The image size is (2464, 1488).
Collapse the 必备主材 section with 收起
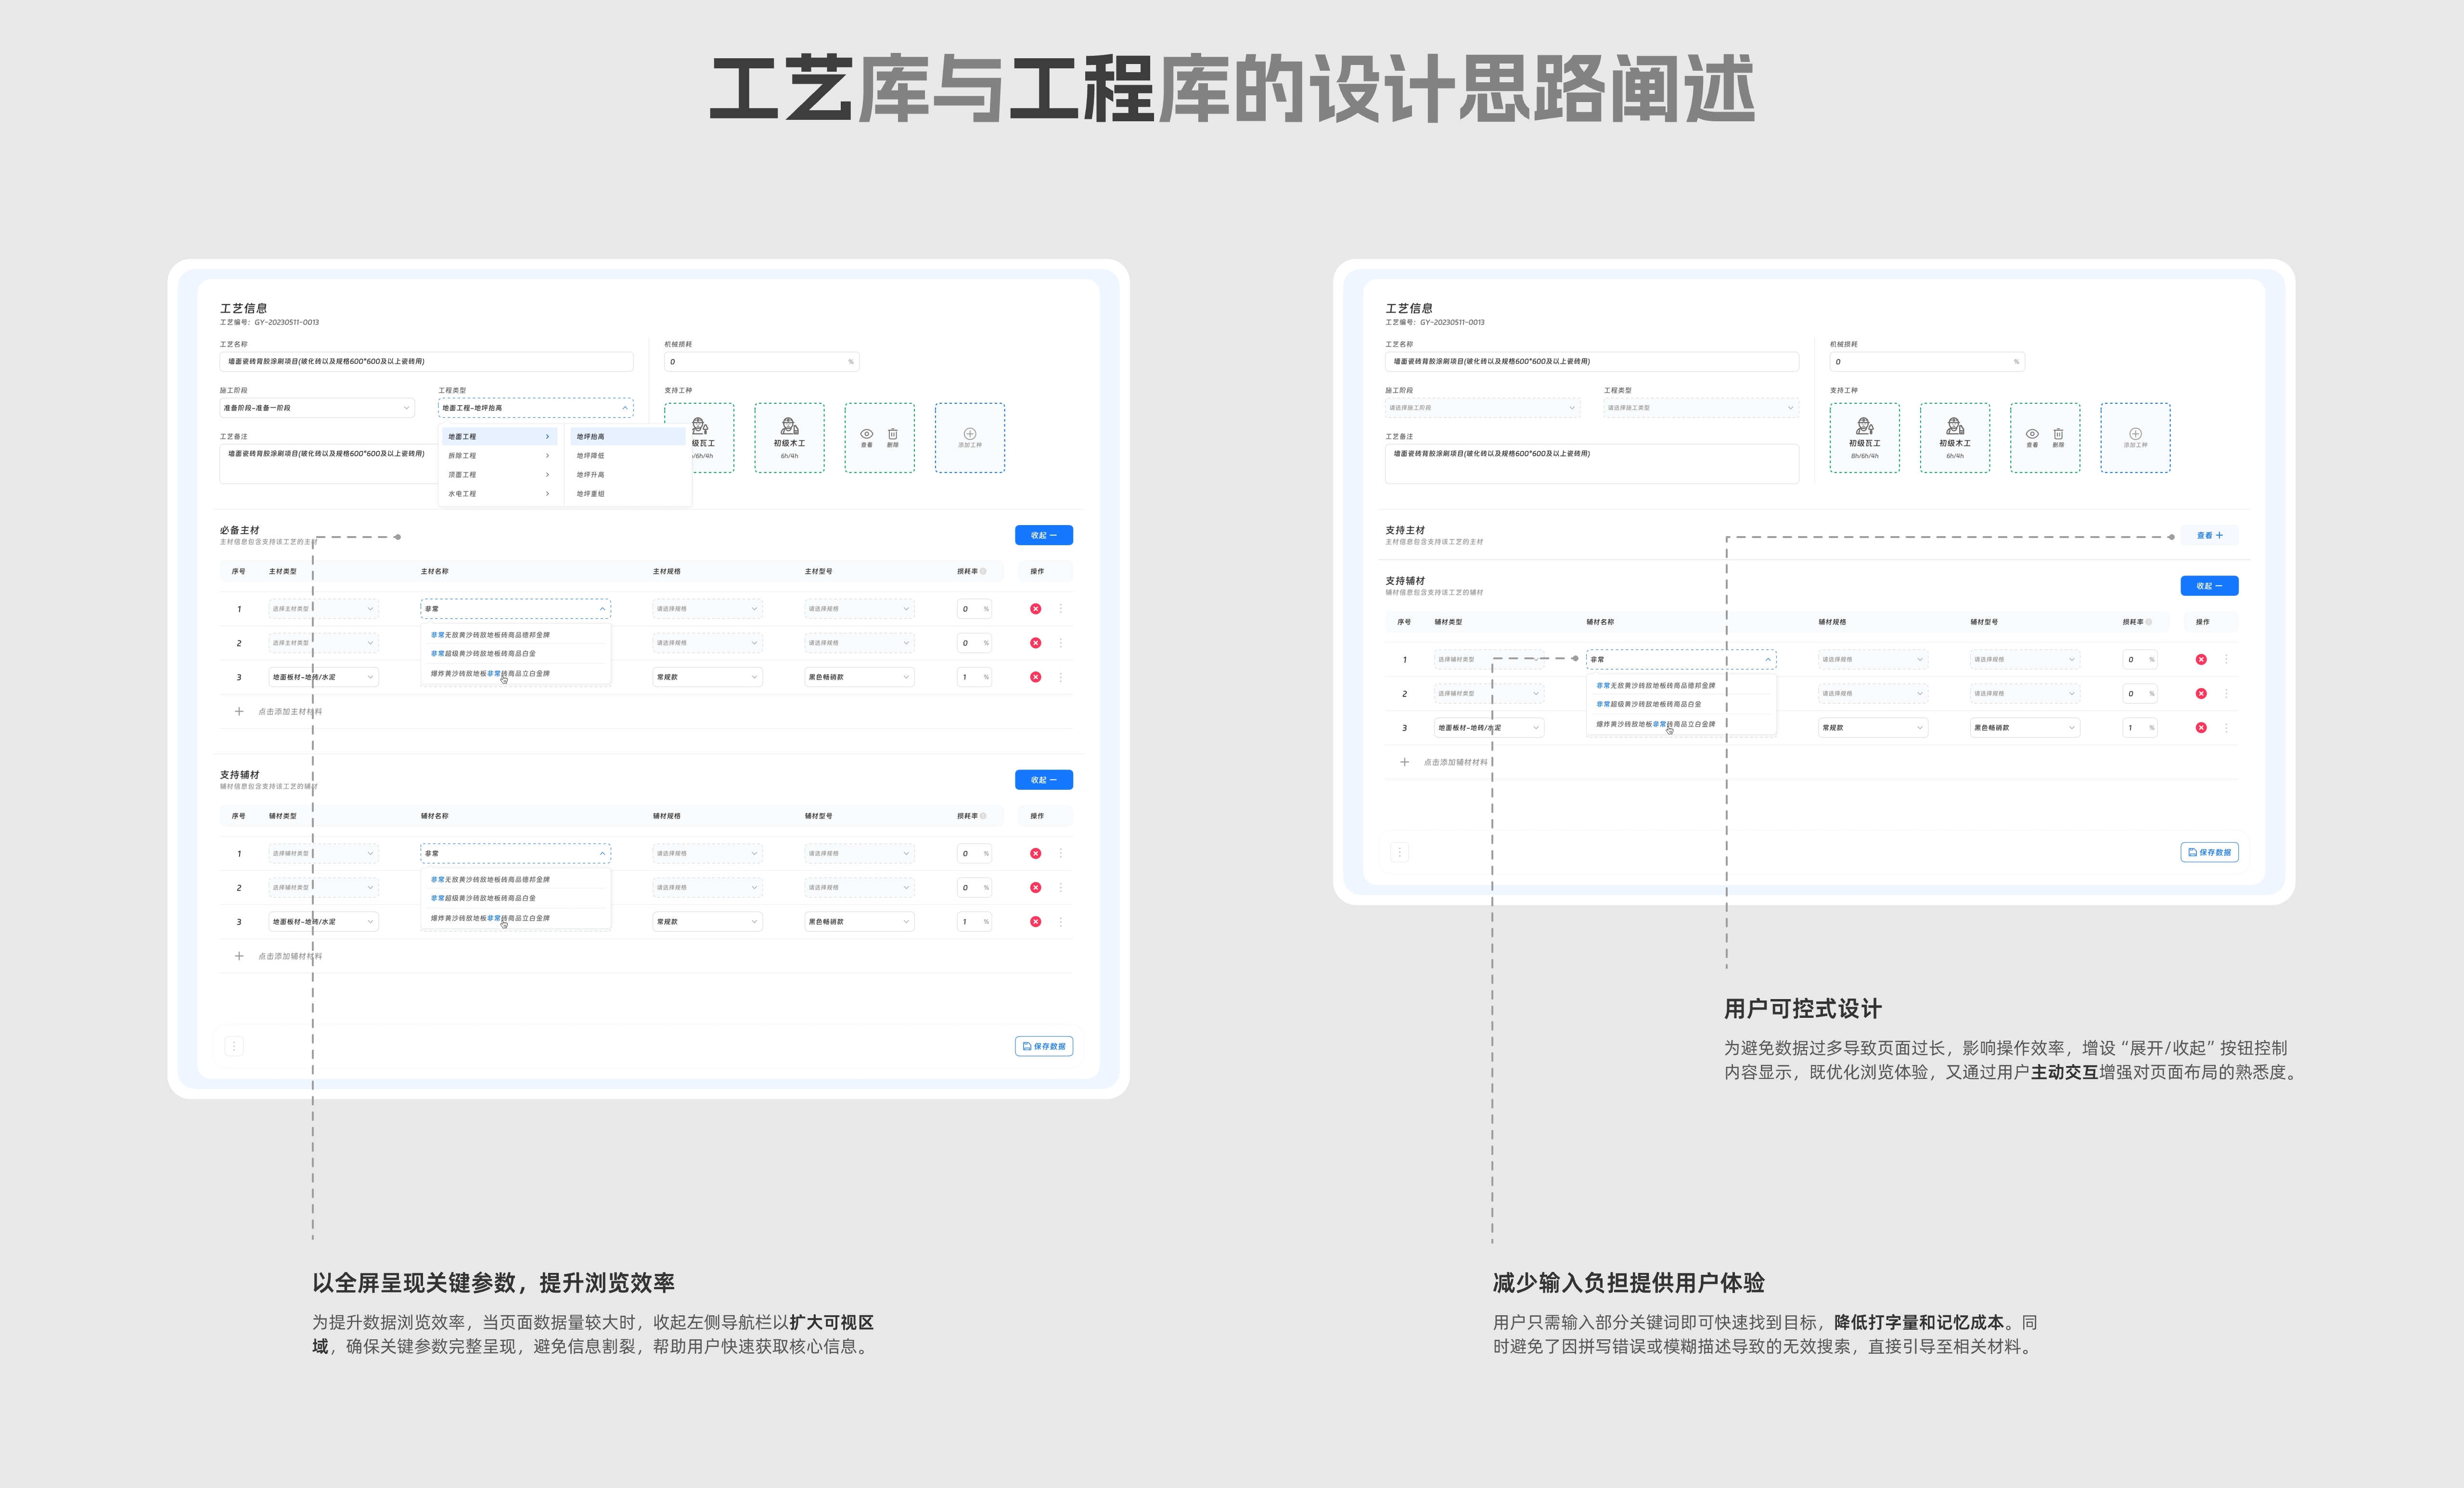(1043, 536)
